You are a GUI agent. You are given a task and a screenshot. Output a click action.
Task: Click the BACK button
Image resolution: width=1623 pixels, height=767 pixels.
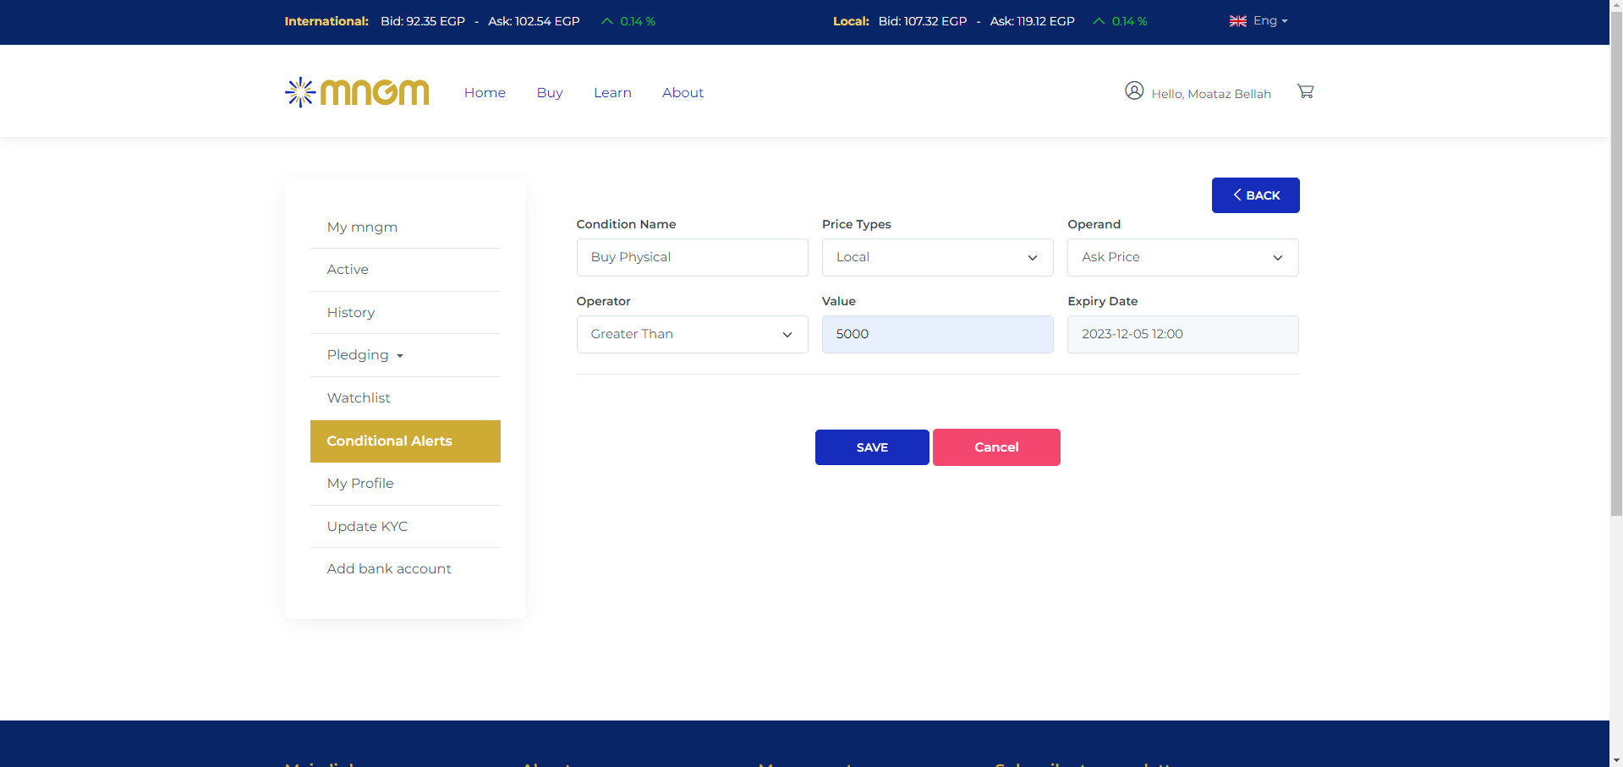[x=1255, y=195]
